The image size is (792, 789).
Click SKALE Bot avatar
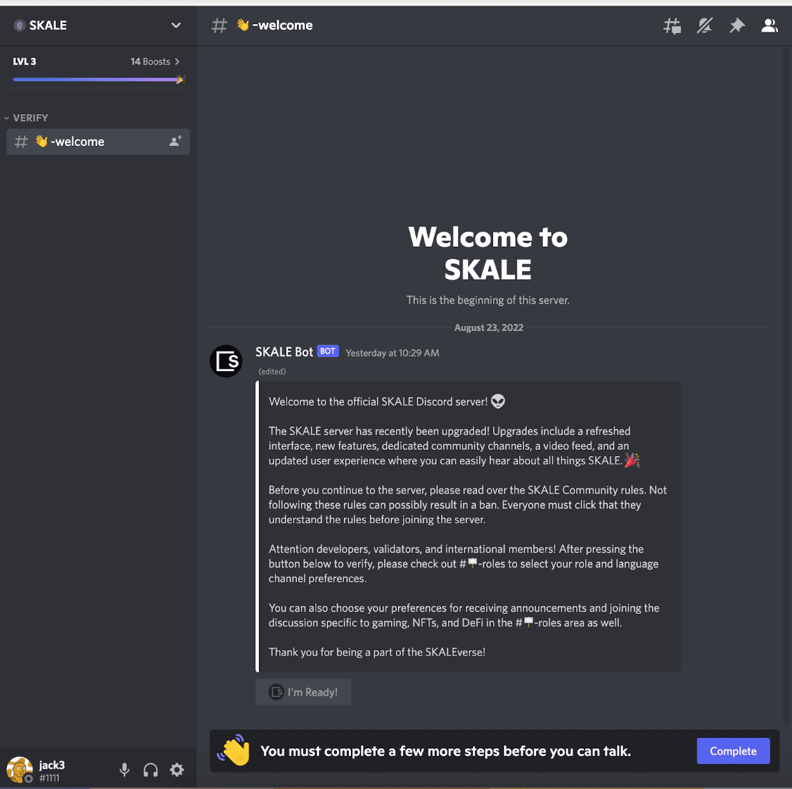[x=227, y=362]
